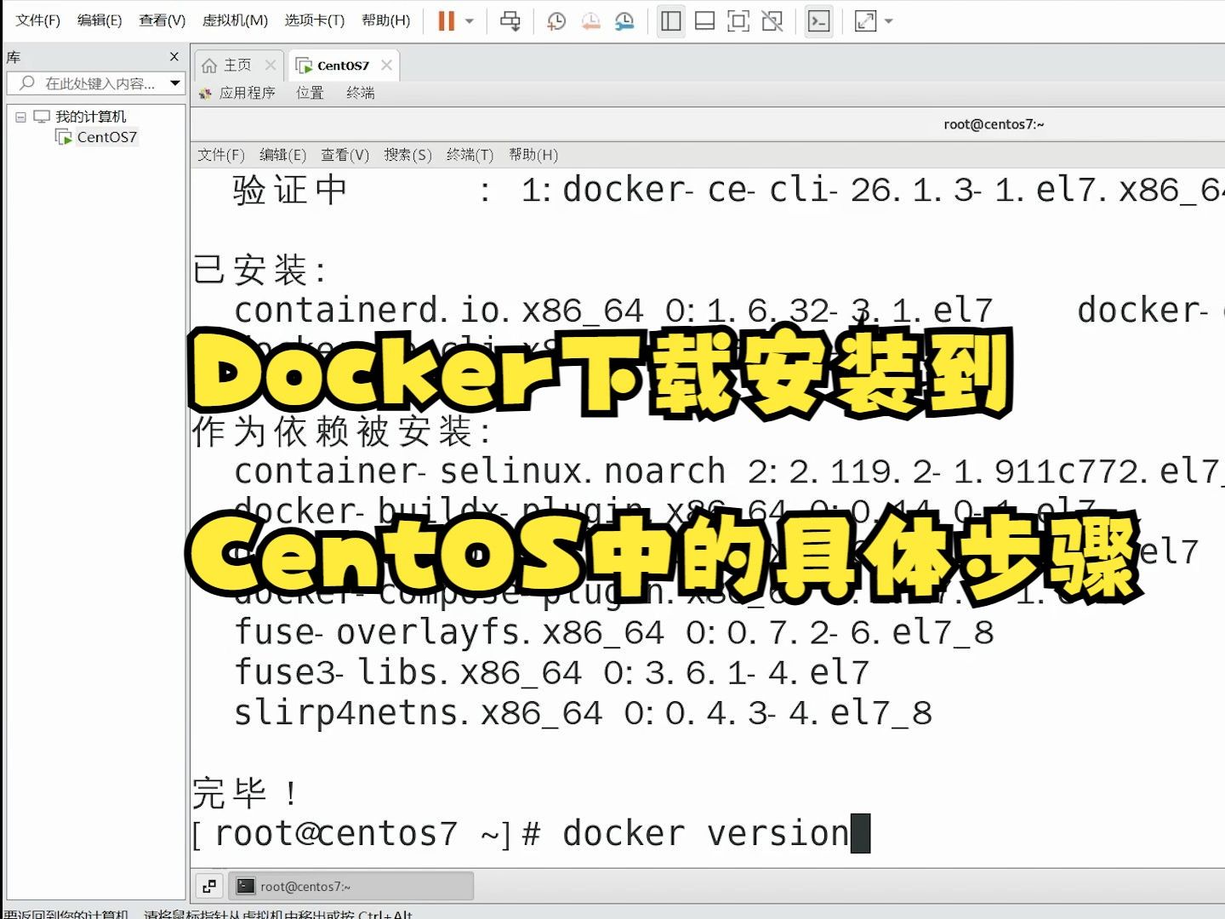Click the container-selinux package line
Screen dimensions: 1225x919
point(729,471)
